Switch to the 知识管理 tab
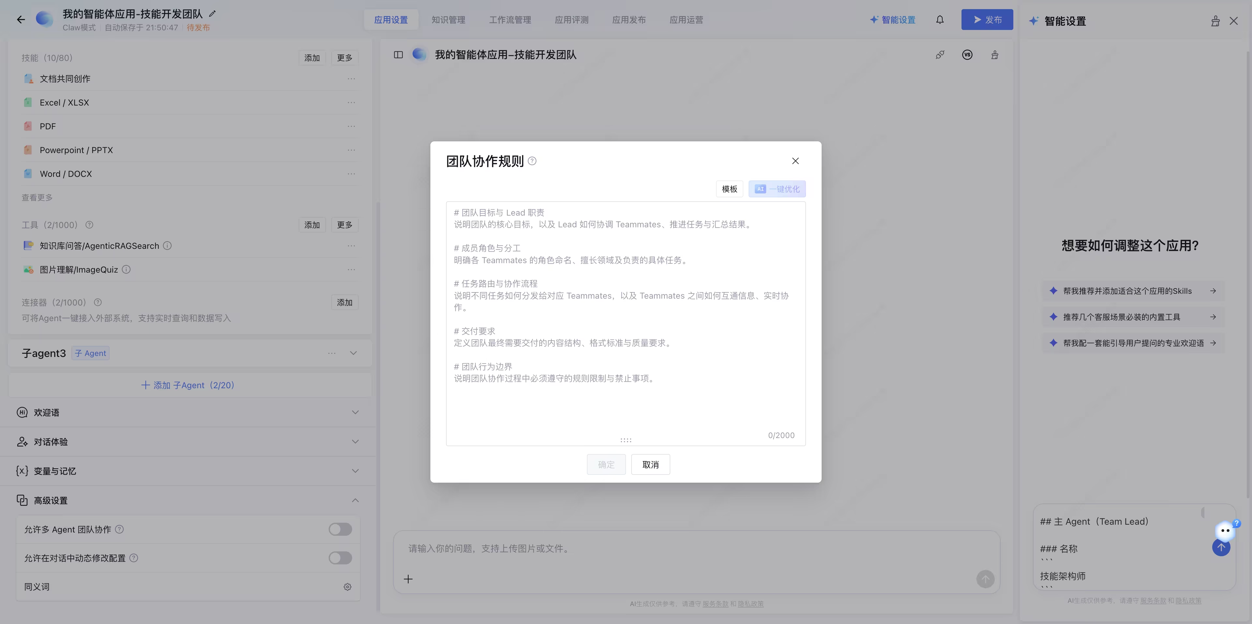1252x624 pixels. [448, 20]
